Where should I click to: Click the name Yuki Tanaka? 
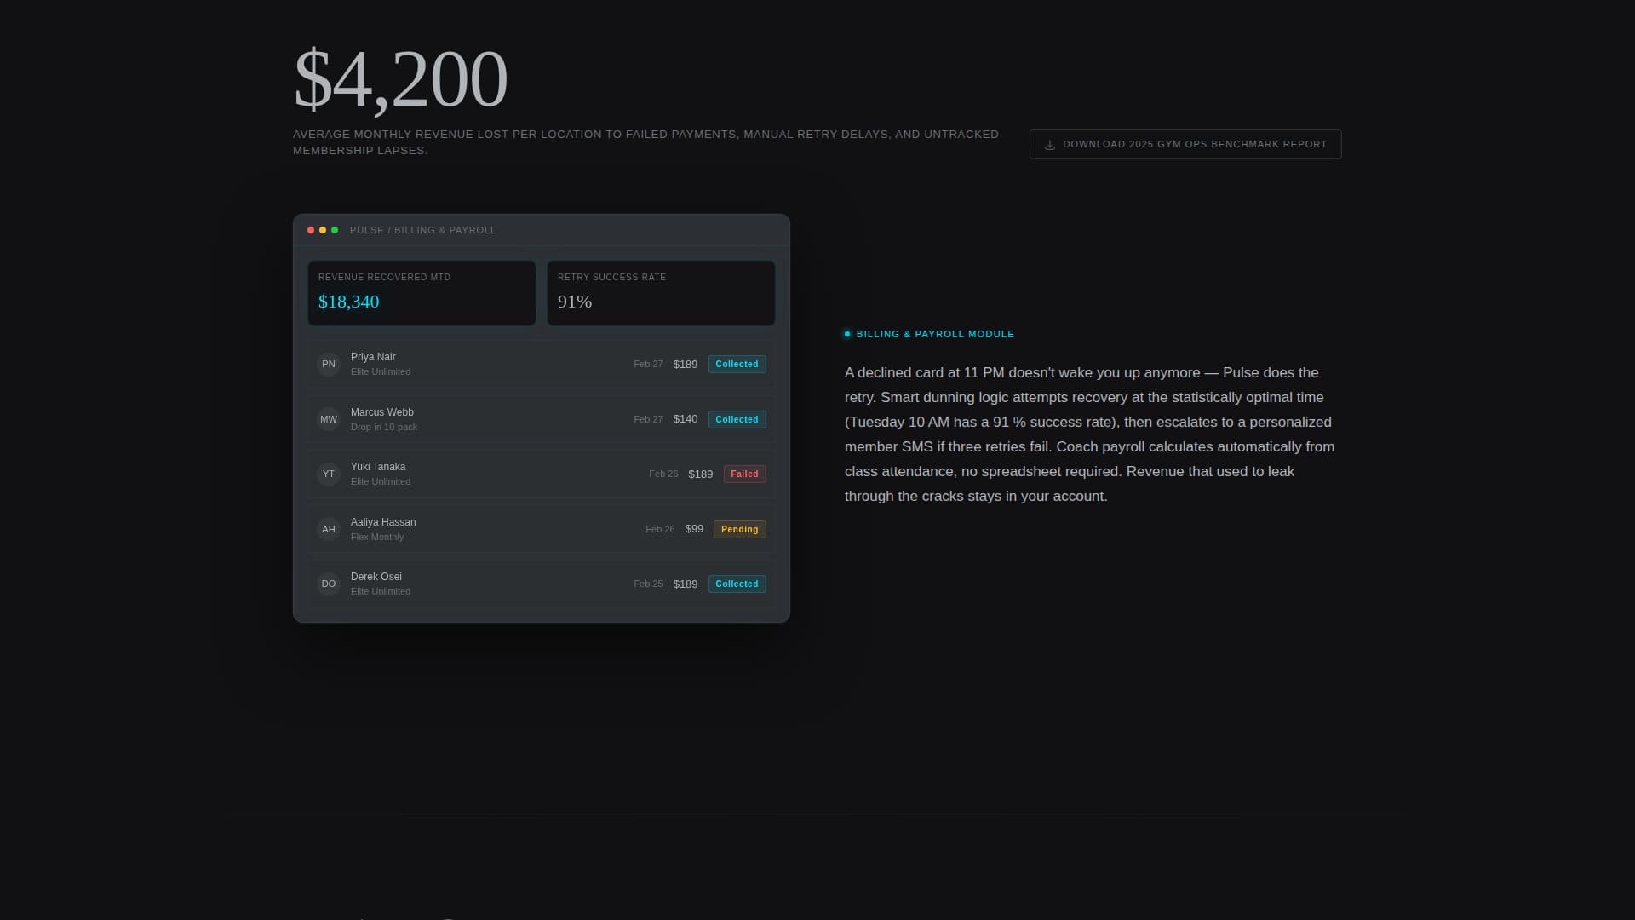tap(378, 467)
